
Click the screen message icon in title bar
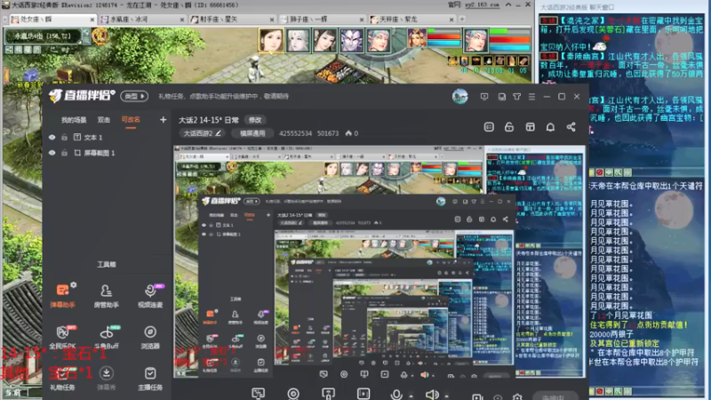tap(484, 97)
